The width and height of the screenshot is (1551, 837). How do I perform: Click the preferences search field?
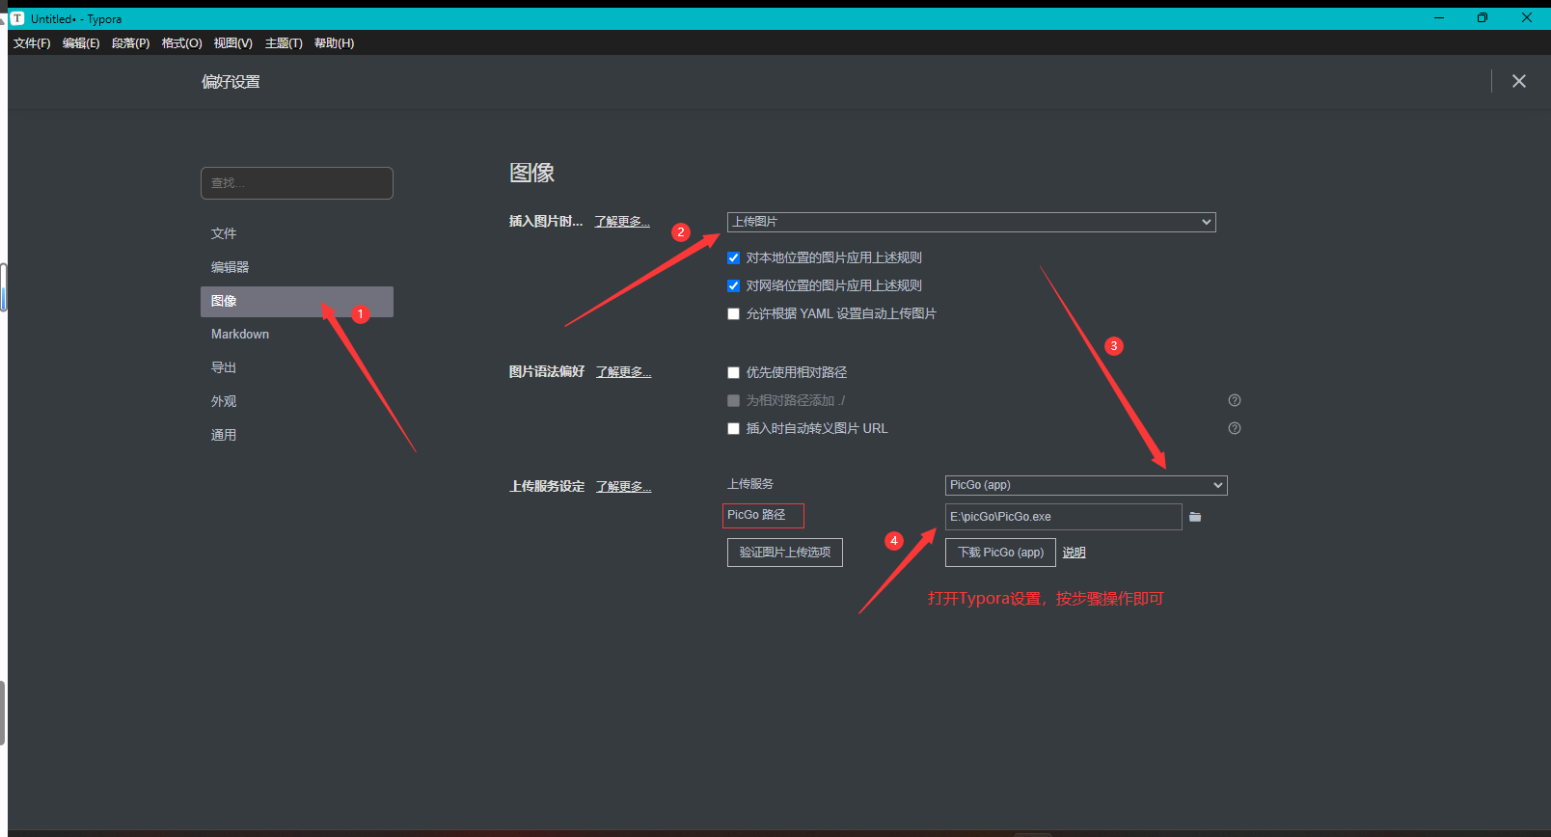point(297,183)
